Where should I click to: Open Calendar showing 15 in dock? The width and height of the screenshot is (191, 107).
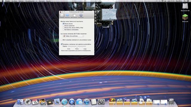(35, 102)
